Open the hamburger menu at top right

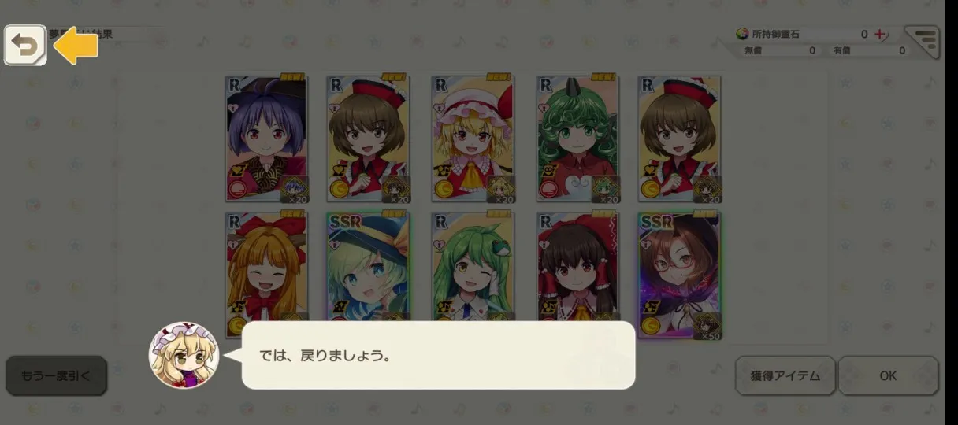click(921, 42)
